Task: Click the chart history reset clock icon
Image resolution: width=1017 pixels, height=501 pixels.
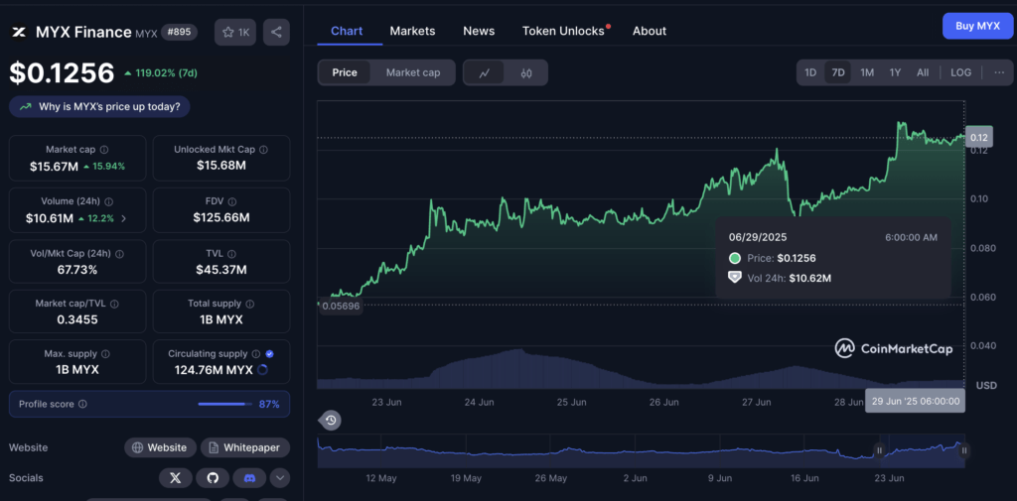Action: [331, 421]
